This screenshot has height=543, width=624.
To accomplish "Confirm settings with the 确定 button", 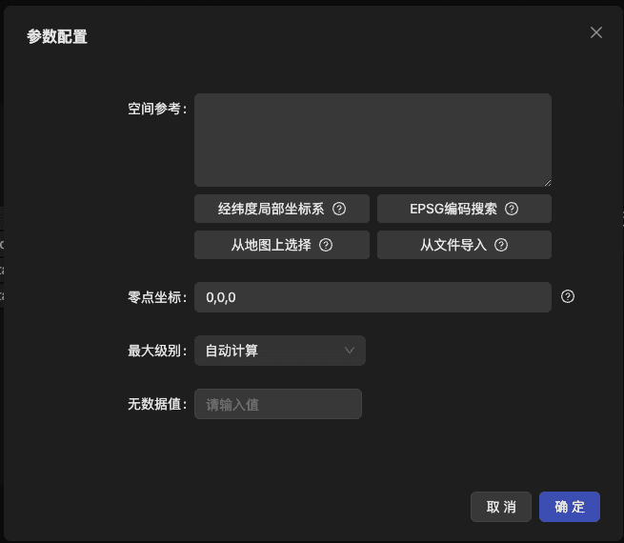I will pyautogui.click(x=569, y=507).
